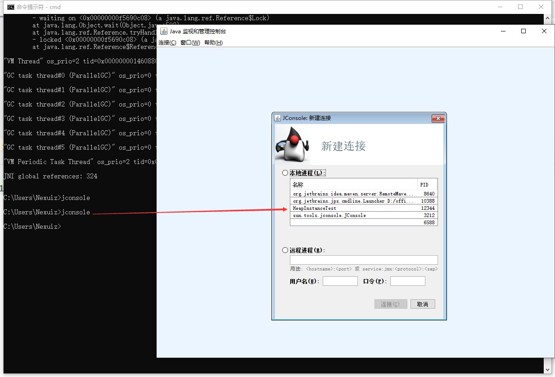Viewport: 555px width, 377px height.
Task: Click the cmd scrollbar down arrow
Action: pos(547,369)
